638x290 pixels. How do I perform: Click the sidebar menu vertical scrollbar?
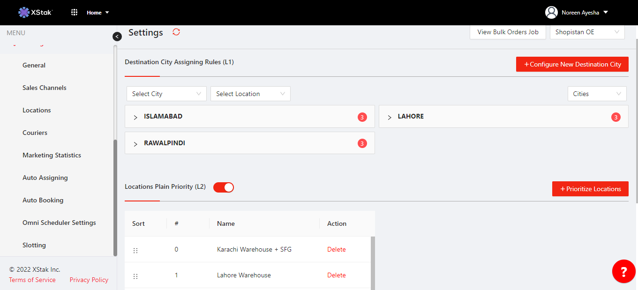point(115,197)
